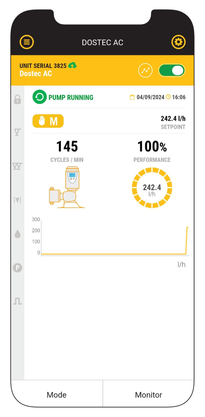Viewport: 205px width, 417px height.
Task: Tap the 242.4 l/h setpoint value
Action: (173, 119)
